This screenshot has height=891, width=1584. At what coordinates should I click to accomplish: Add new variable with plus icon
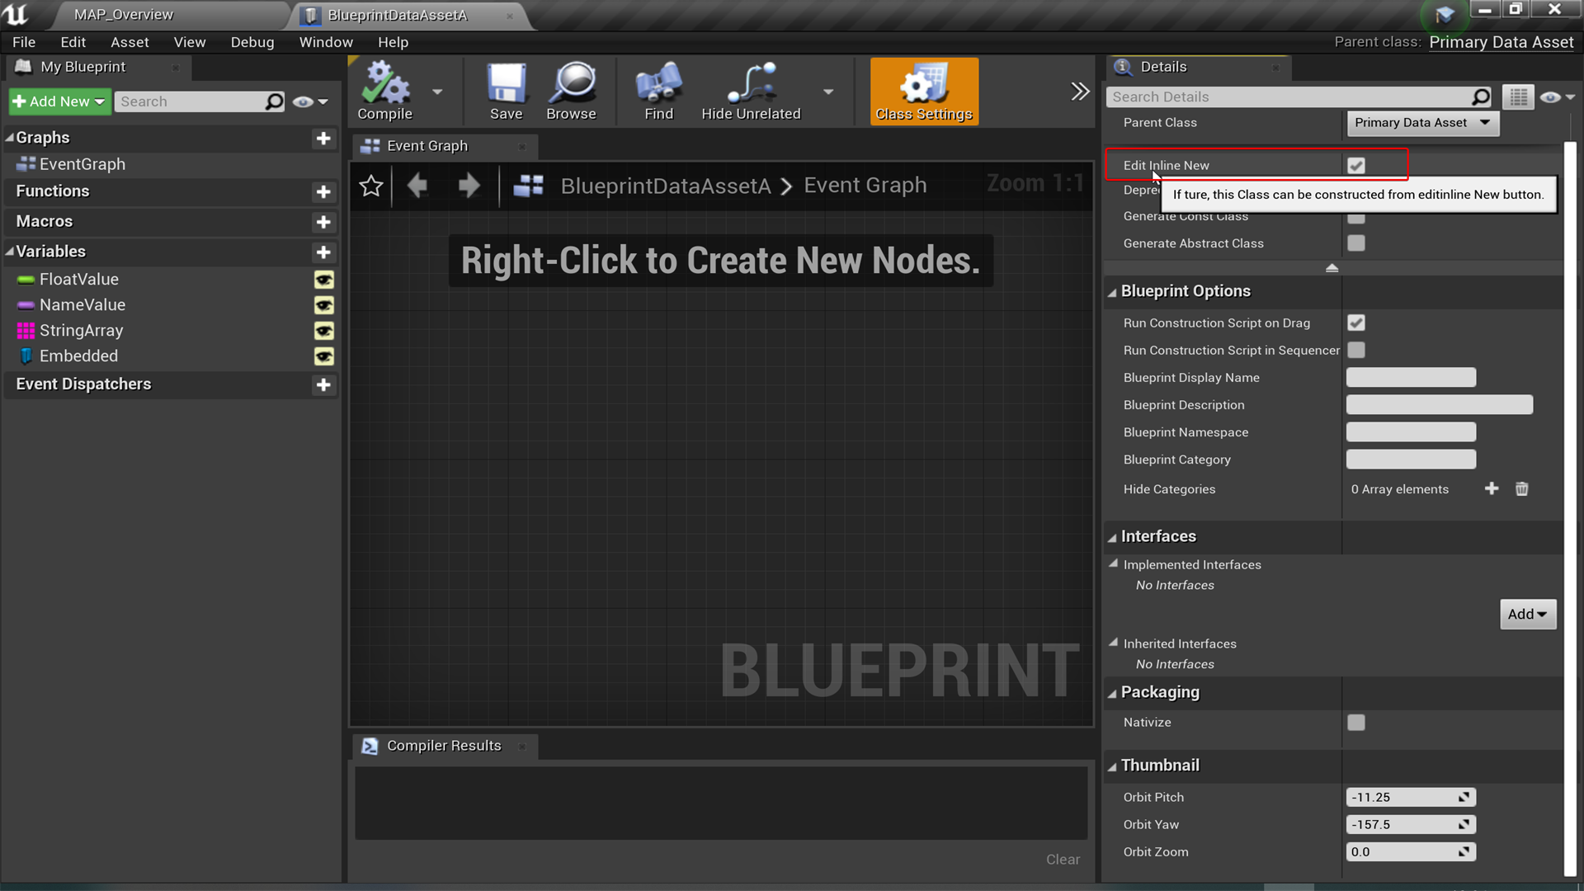323,252
